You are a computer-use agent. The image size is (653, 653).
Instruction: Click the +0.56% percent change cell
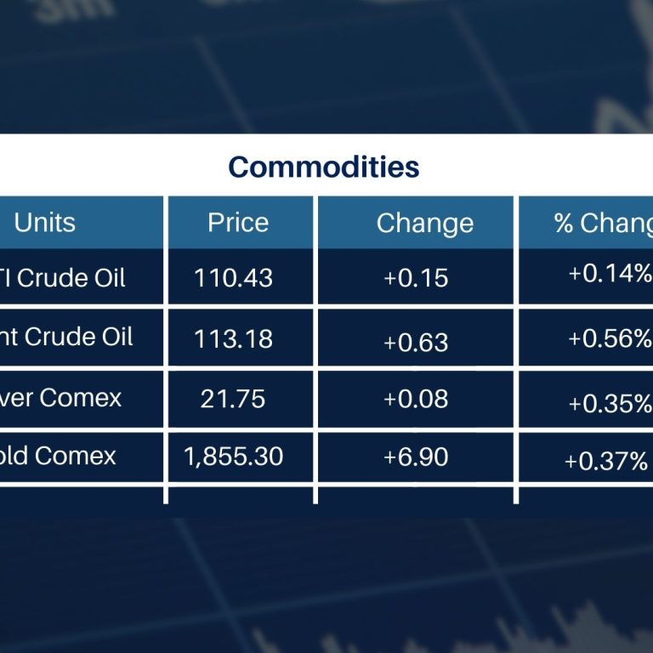pyautogui.click(x=610, y=338)
